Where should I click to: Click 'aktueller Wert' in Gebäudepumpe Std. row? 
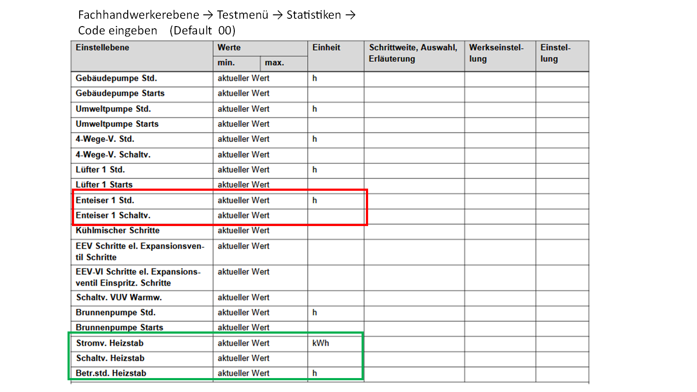244,78
